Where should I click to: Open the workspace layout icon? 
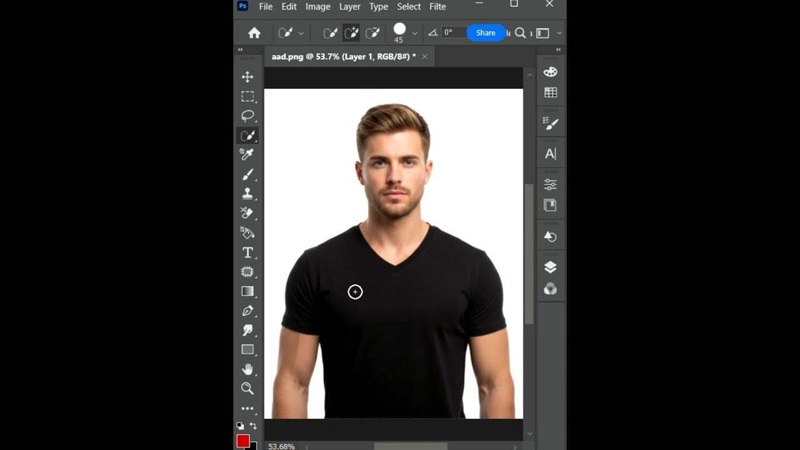(542, 33)
